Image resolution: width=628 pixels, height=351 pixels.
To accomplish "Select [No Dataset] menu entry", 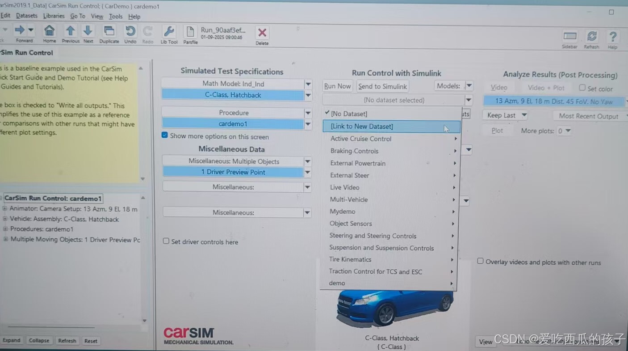I will tap(391, 114).
